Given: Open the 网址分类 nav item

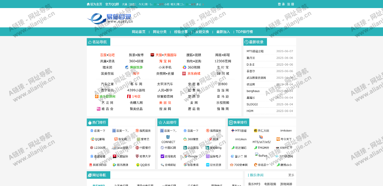Looking at the screenshot, I should 159,32.
